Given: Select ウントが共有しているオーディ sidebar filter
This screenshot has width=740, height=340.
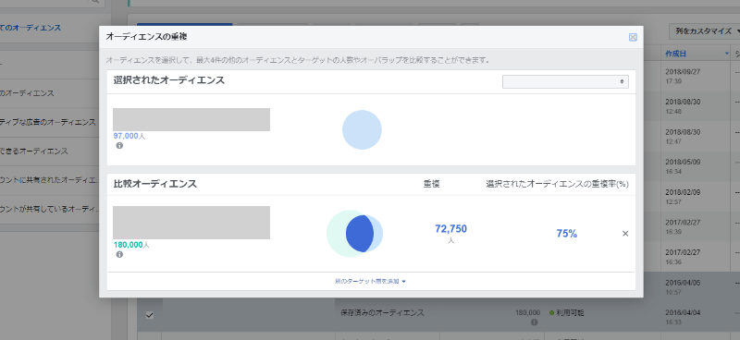Looking at the screenshot, I should (x=50, y=209).
